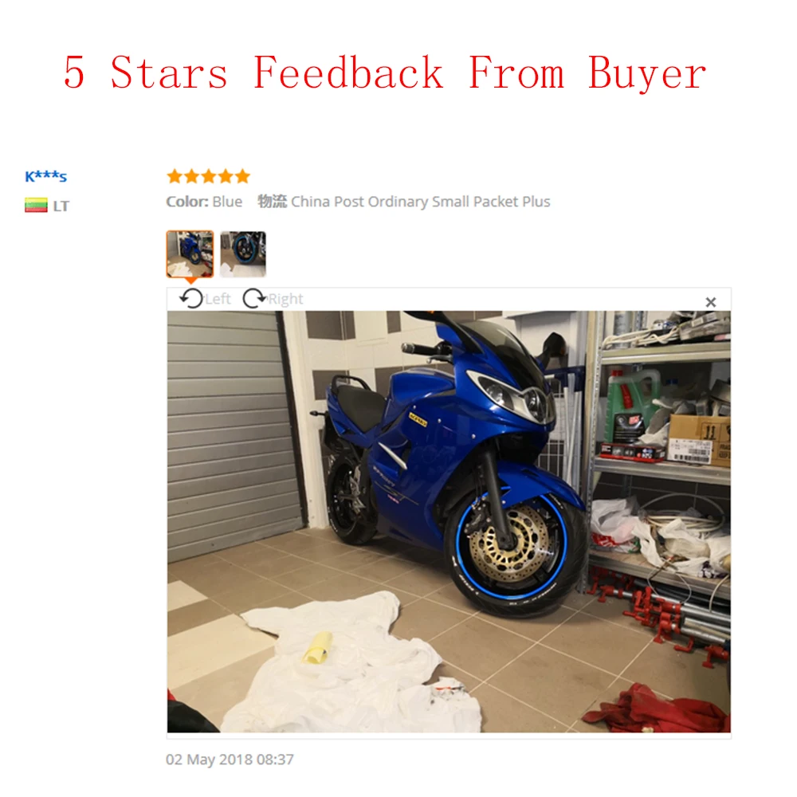
Task: Click the middle rating star
Action: (208, 176)
